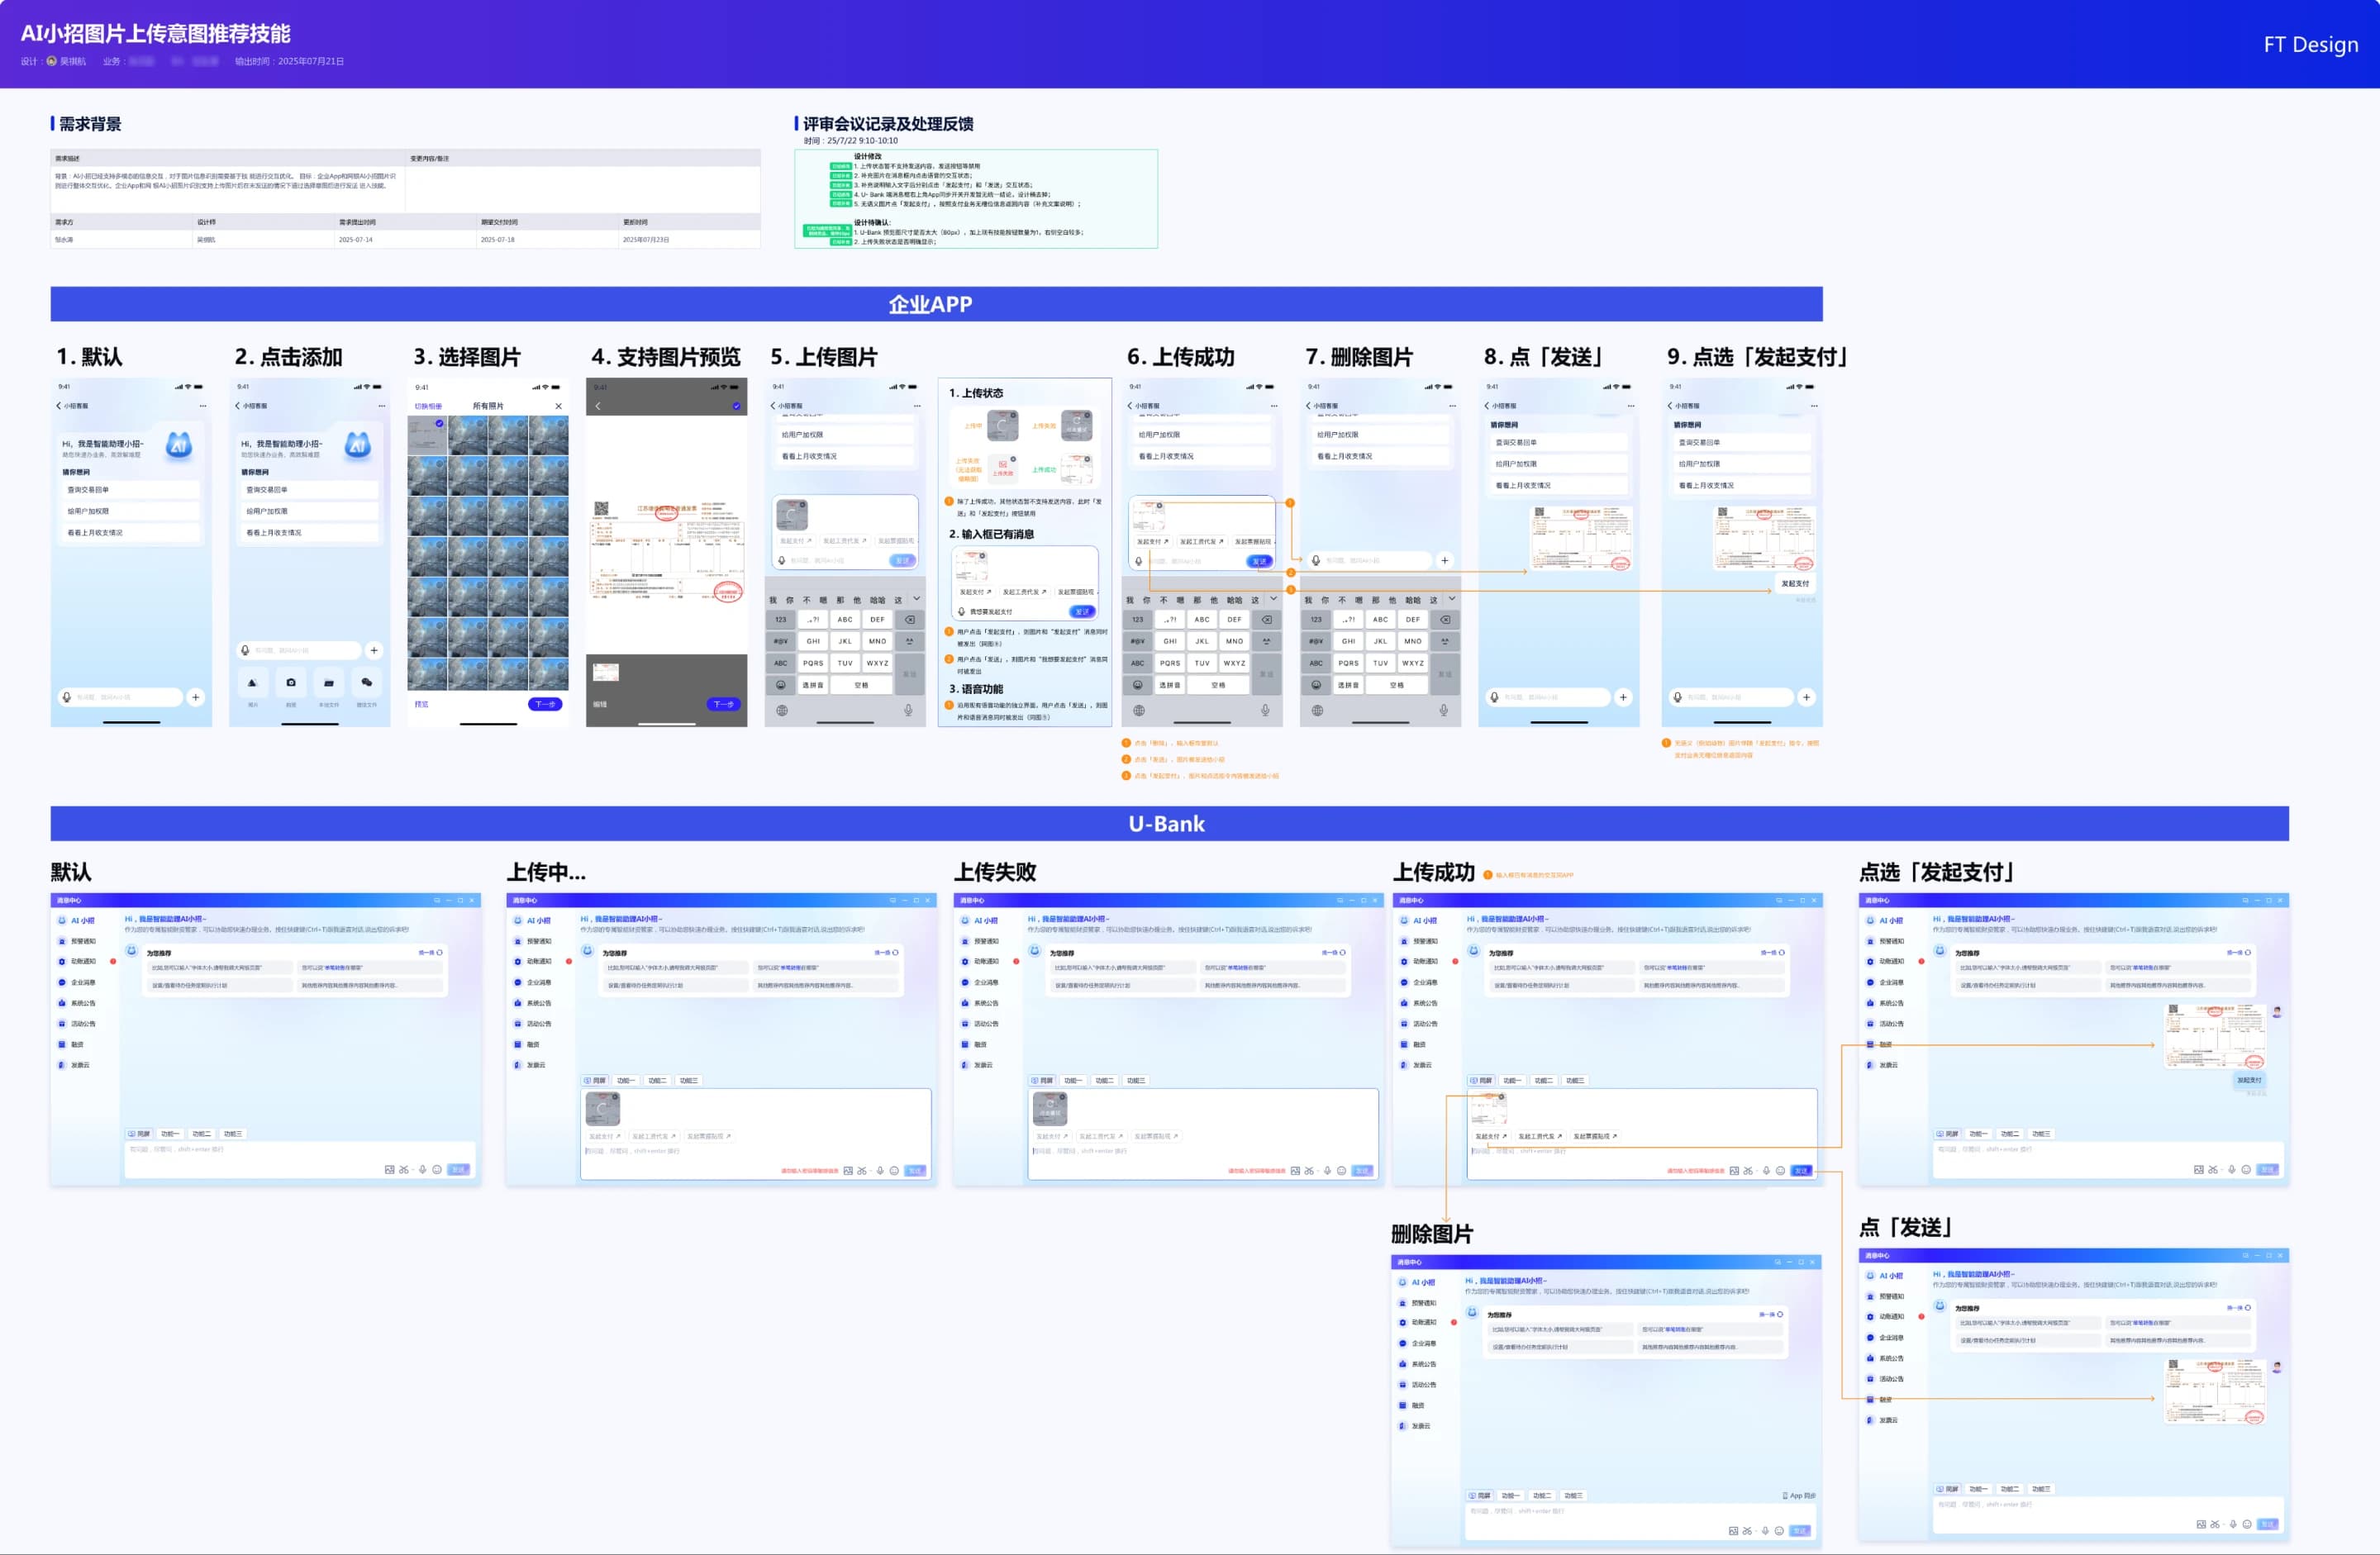
Task: Tap the back arrow in step 4 image preview
Action: 598,406
